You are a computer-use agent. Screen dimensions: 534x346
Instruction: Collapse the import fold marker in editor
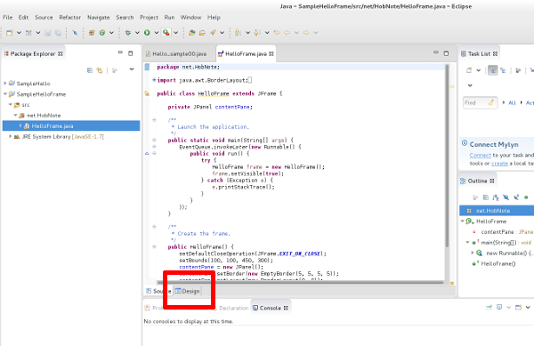pyautogui.click(x=154, y=80)
